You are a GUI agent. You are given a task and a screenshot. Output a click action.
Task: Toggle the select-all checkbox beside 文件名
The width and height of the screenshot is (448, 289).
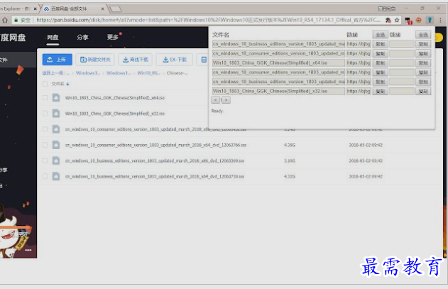coord(45,84)
